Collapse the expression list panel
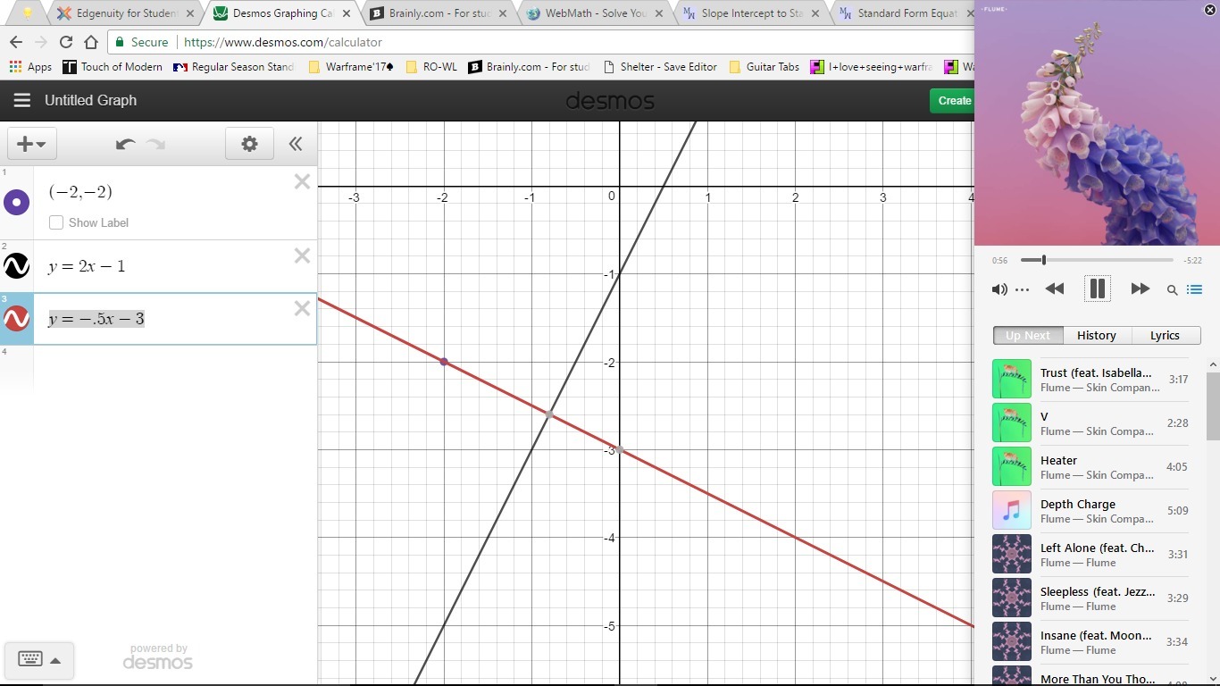The image size is (1220, 686). point(296,144)
